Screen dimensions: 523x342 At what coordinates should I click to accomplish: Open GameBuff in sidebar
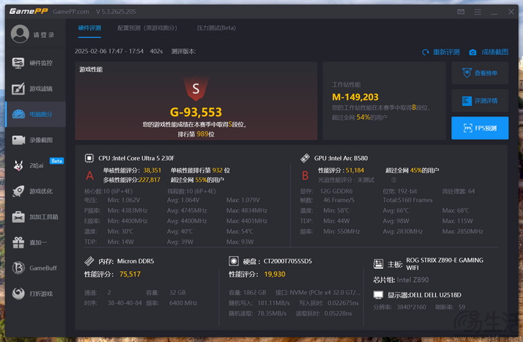click(x=36, y=268)
